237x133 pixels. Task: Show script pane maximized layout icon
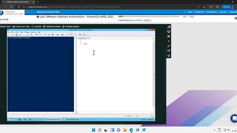pos(75,35)
